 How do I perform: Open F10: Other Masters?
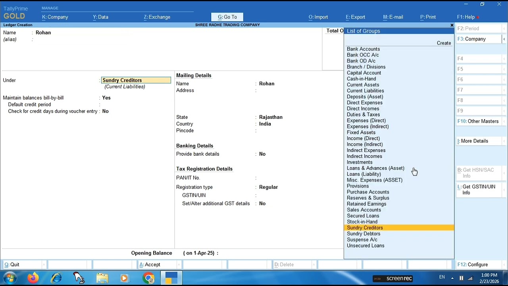pyautogui.click(x=479, y=121)
